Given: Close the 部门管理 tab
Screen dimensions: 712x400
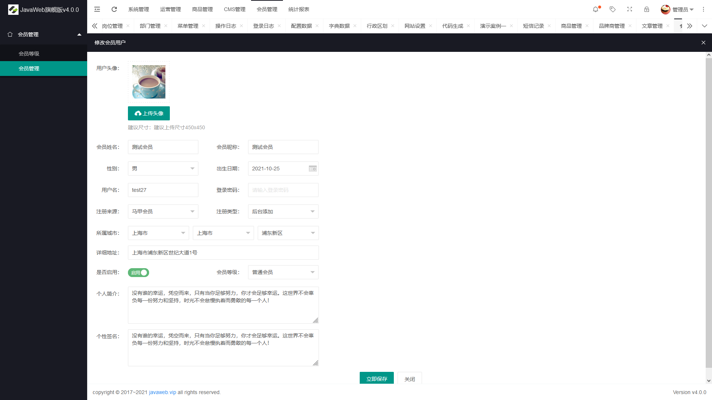Looking at the screenshot, I should tap(166, 26).
